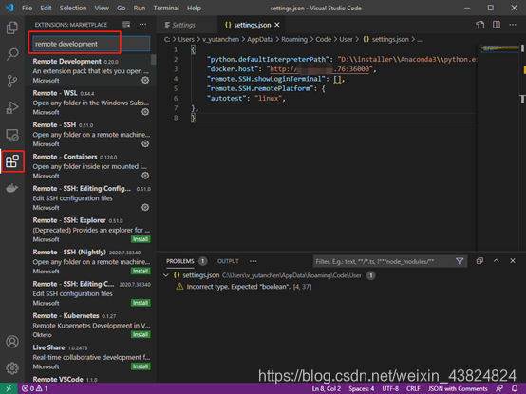Maximize the panel with the up chevron
The height and width of the screenshot is (394, 526).
point(497,261)
